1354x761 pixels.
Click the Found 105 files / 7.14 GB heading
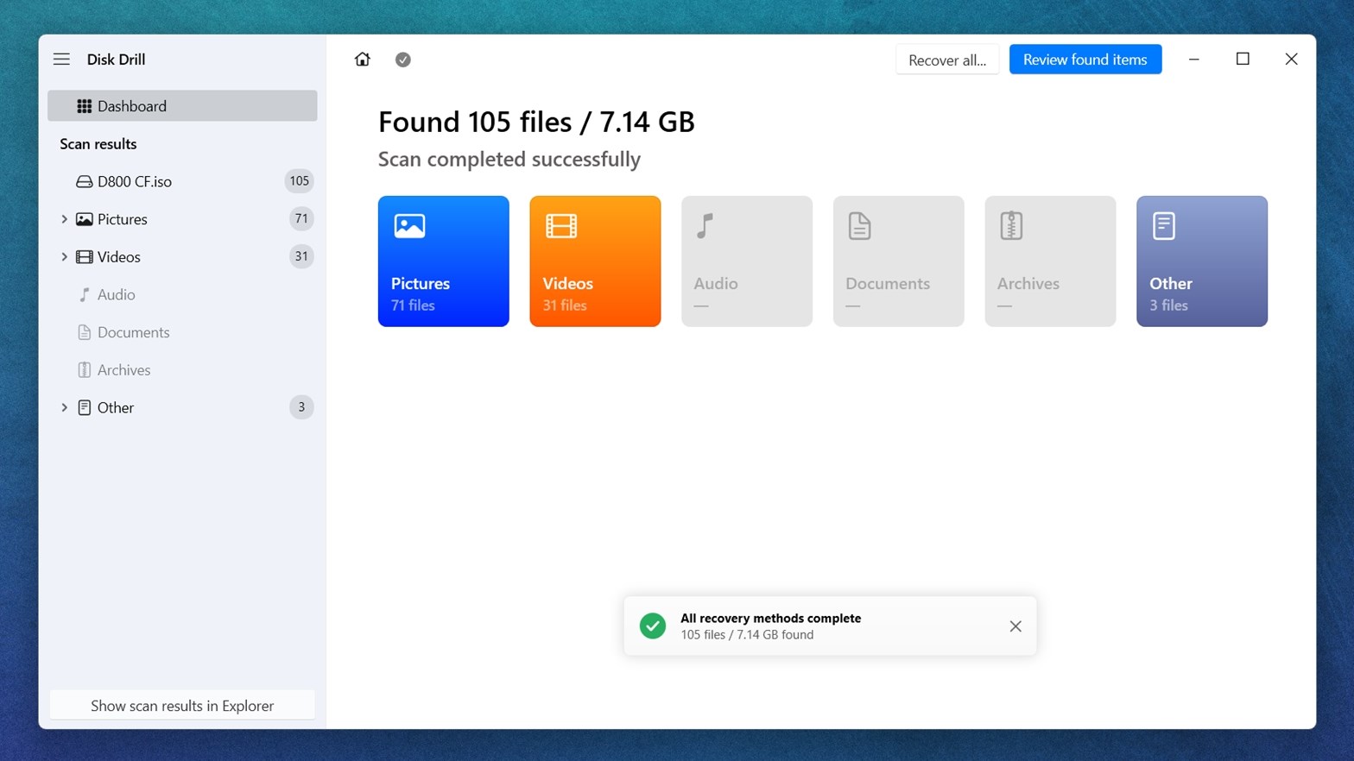pyautogui.click(x=536, y=122)
